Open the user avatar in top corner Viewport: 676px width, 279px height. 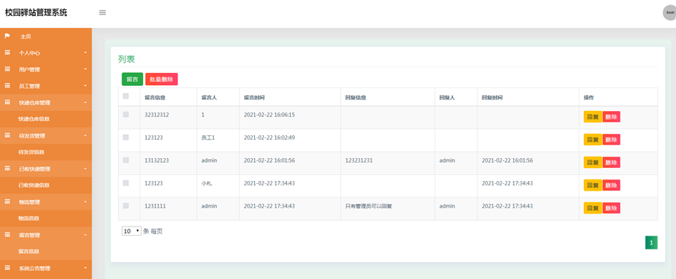[670, 13]
